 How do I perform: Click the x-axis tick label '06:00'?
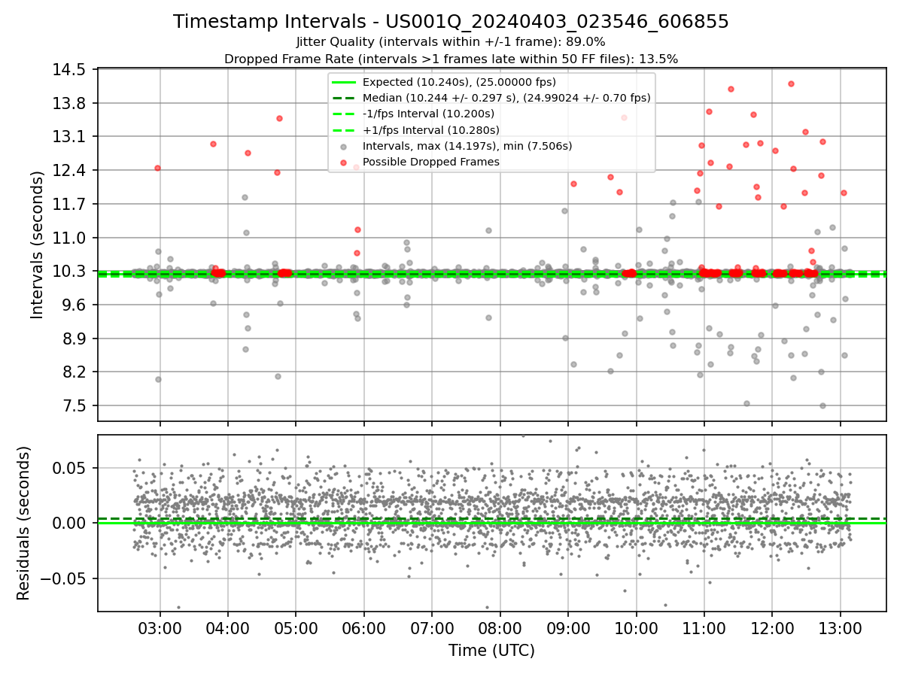[363, 629]
